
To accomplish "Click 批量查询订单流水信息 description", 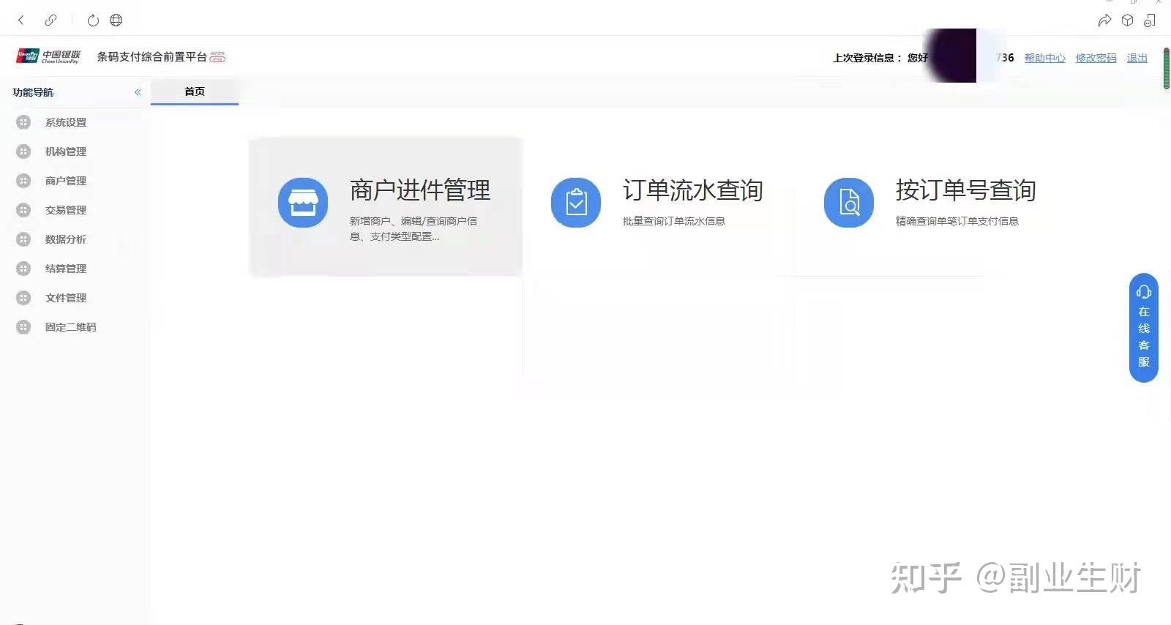I will [x=674, y=221].
